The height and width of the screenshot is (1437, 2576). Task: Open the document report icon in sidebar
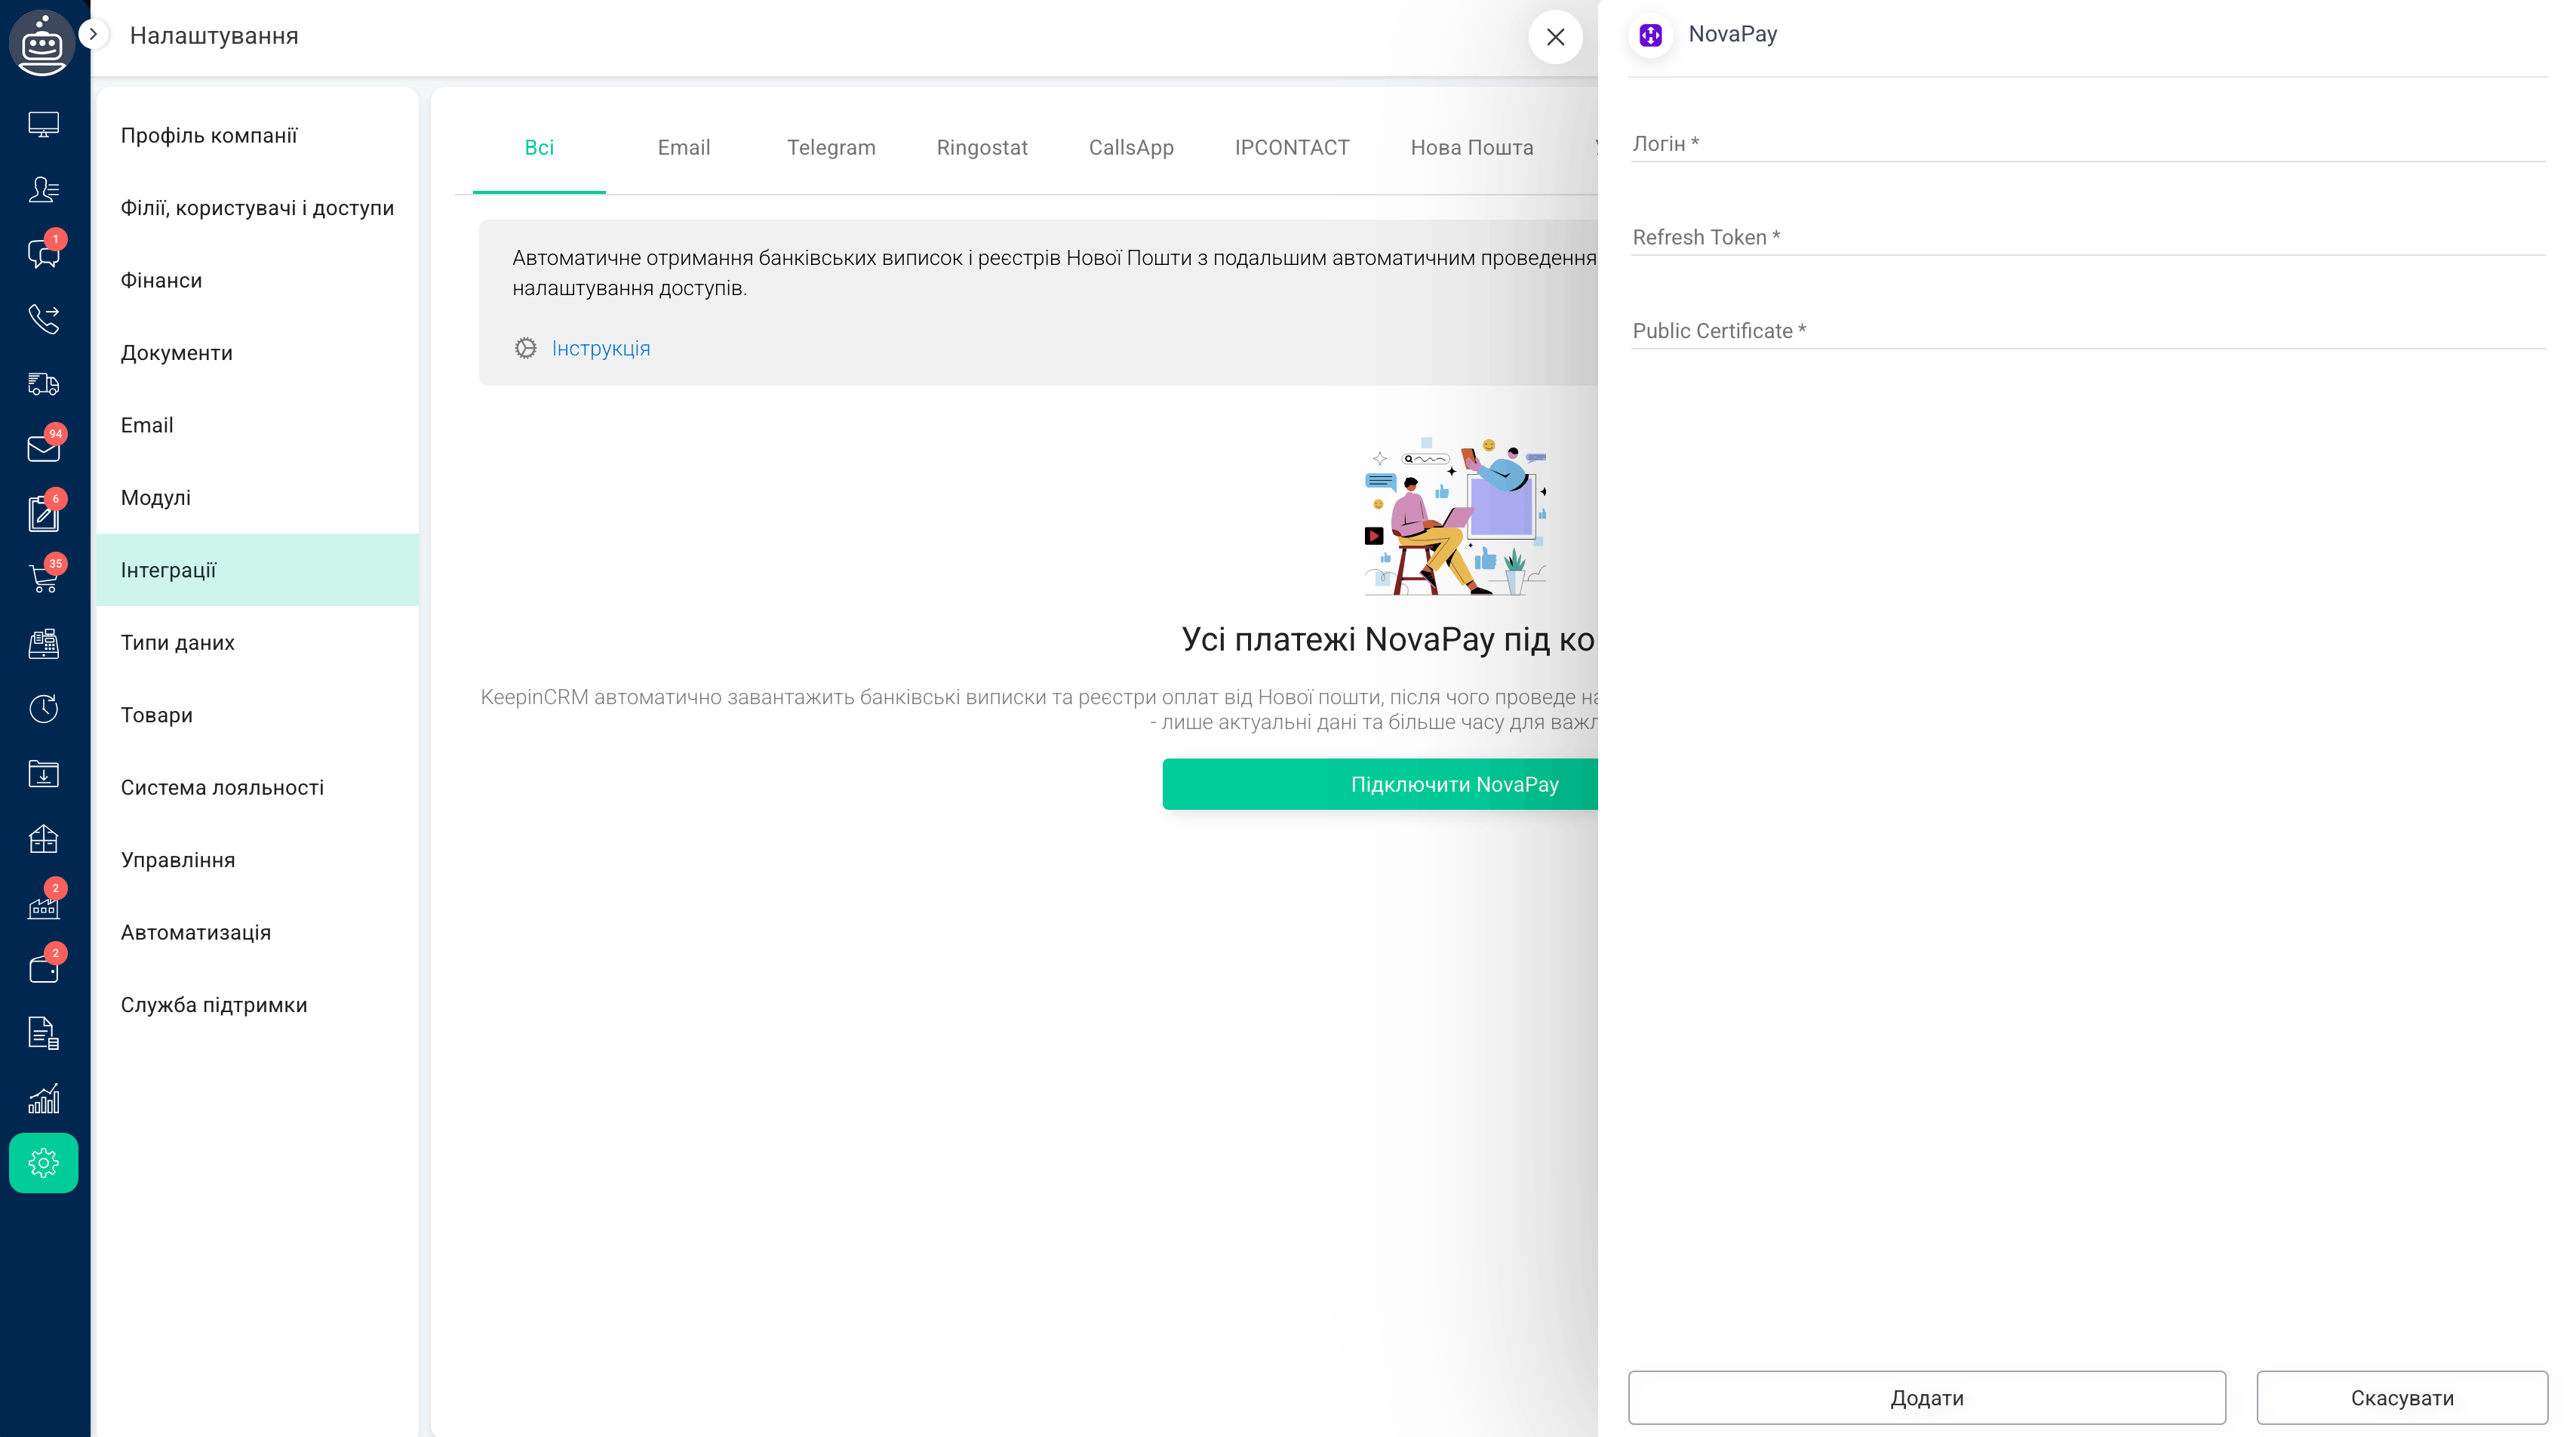click(43, 1034)
